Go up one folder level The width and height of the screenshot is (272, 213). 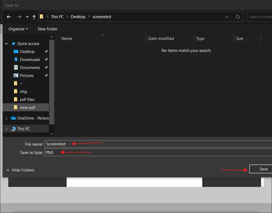34,17
